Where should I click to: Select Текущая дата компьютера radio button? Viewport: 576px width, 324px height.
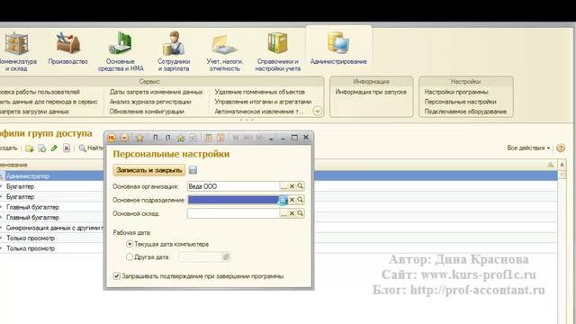130,244
